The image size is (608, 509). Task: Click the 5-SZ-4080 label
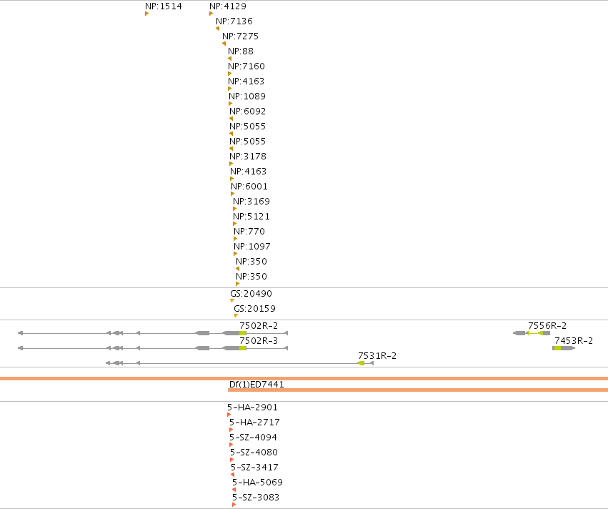(x=254, y=453)
